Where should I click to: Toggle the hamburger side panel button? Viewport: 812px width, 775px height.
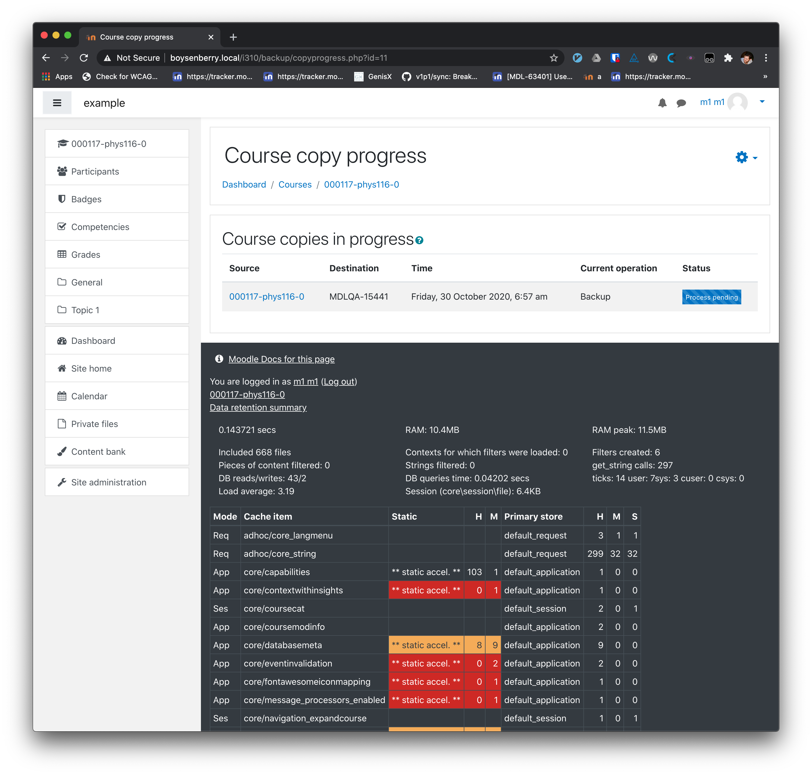57,103
